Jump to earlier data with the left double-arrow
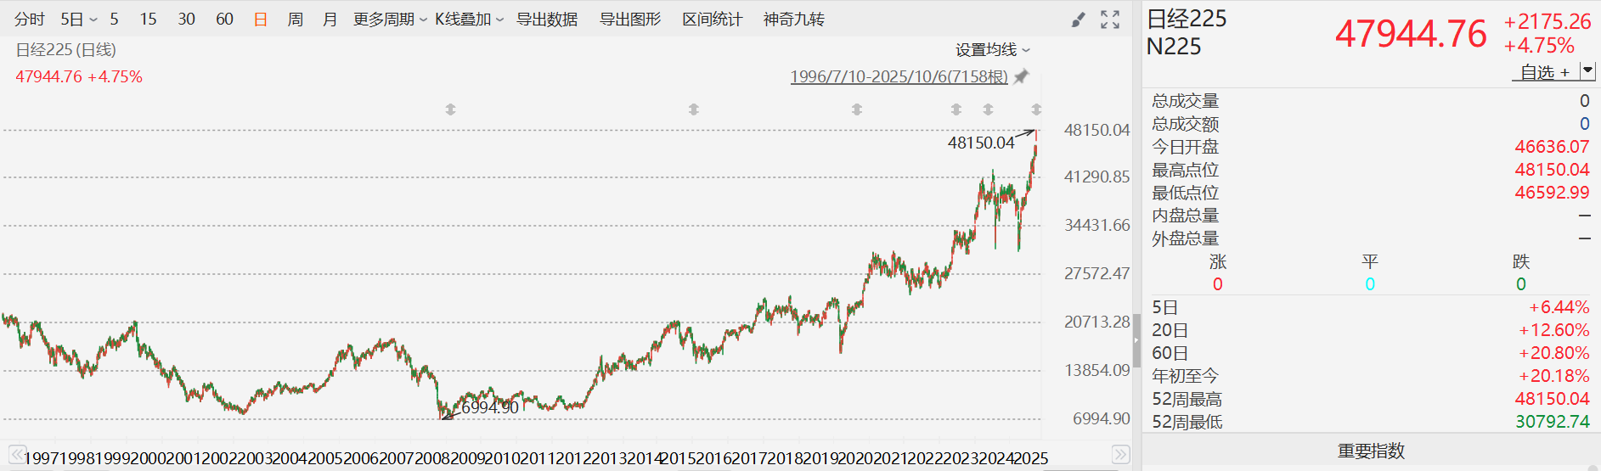Screen dimensions: 1601x471 coord(16,454)
